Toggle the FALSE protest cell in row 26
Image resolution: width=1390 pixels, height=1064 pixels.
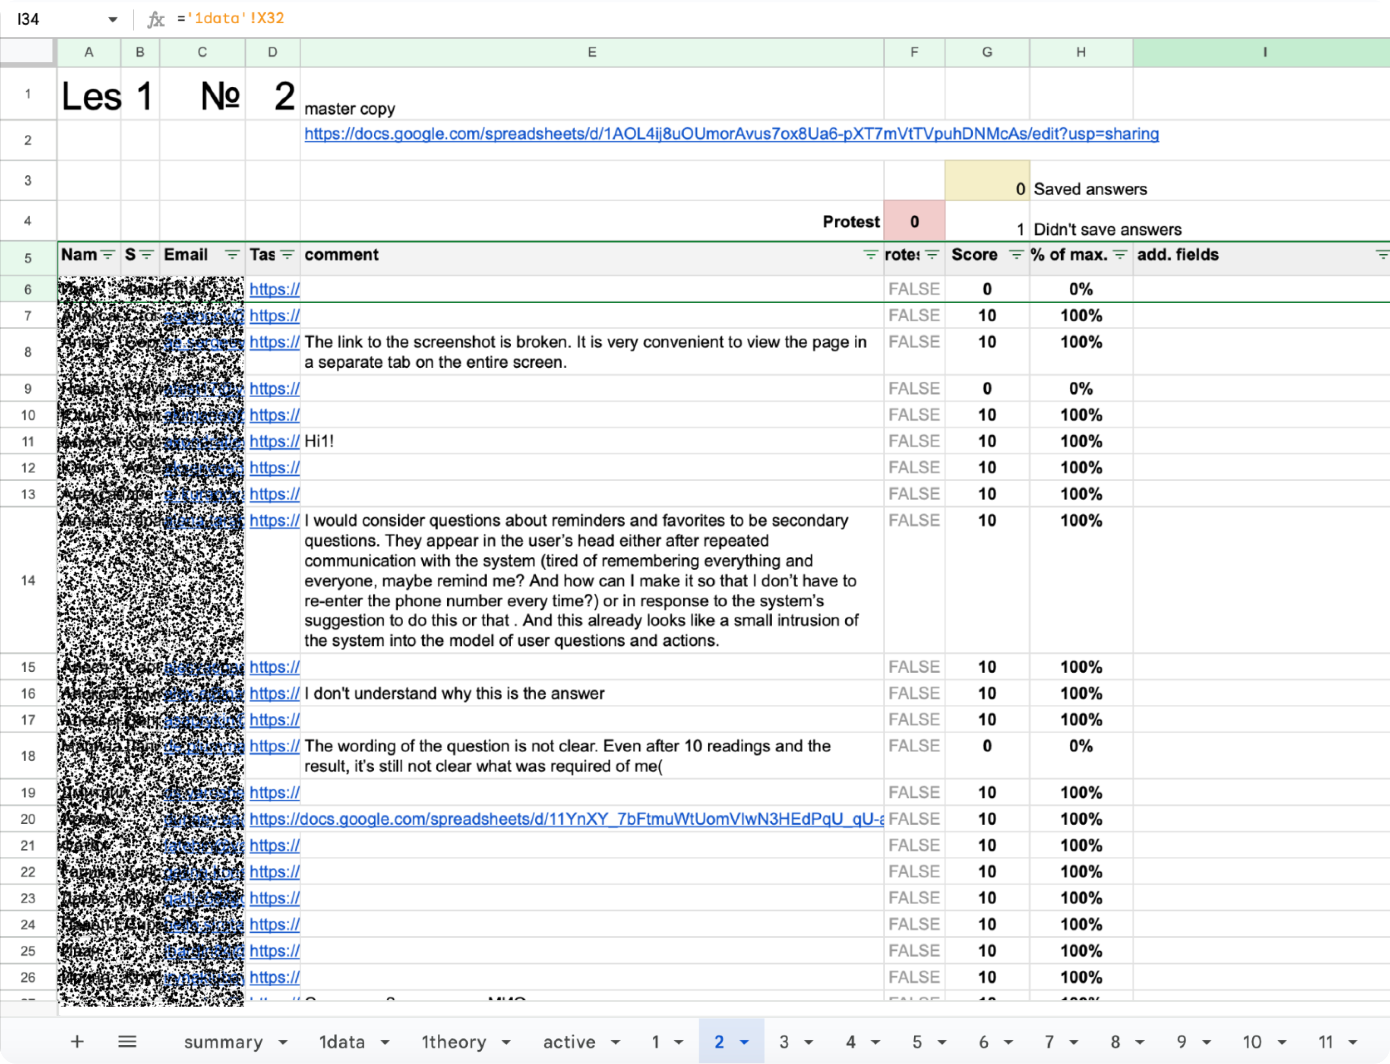(915, 978)
